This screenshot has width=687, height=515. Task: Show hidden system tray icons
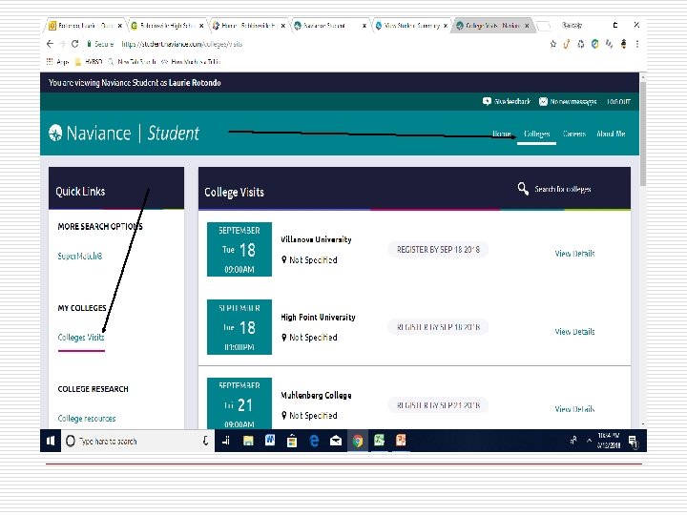(590, 441)
